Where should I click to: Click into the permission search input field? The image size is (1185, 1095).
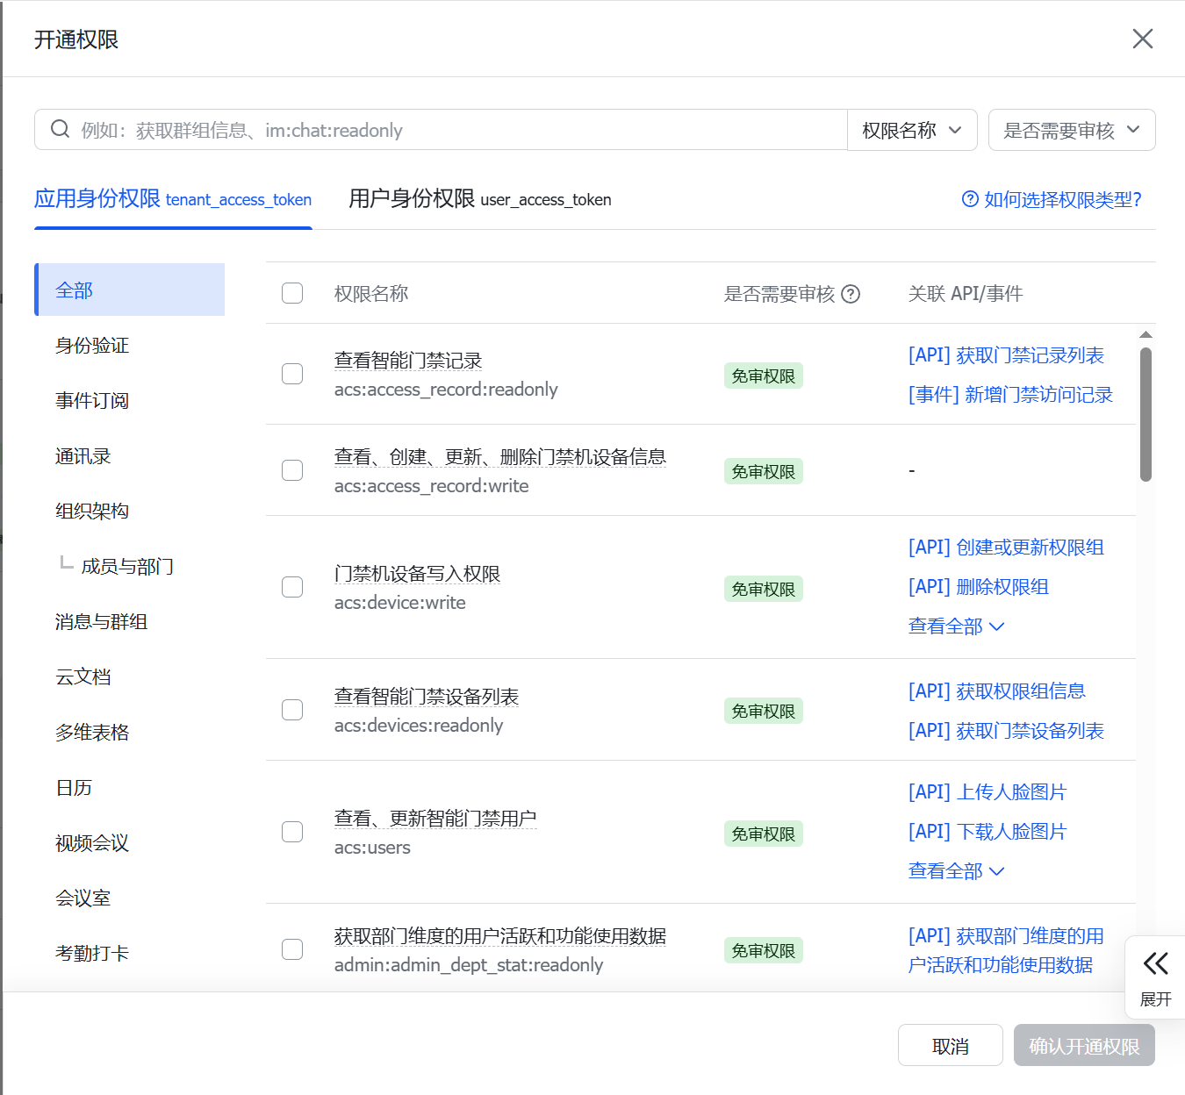point(456,130)
